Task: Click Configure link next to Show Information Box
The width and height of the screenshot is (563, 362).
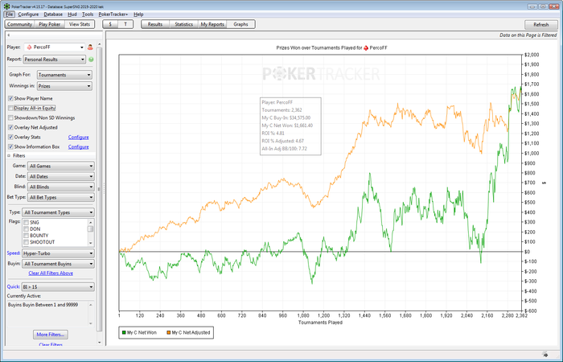Action: point(78,147)
